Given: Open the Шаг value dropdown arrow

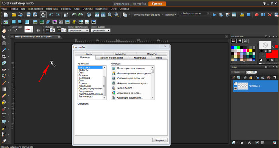Looking at the screenshot, I should [65, 30].
